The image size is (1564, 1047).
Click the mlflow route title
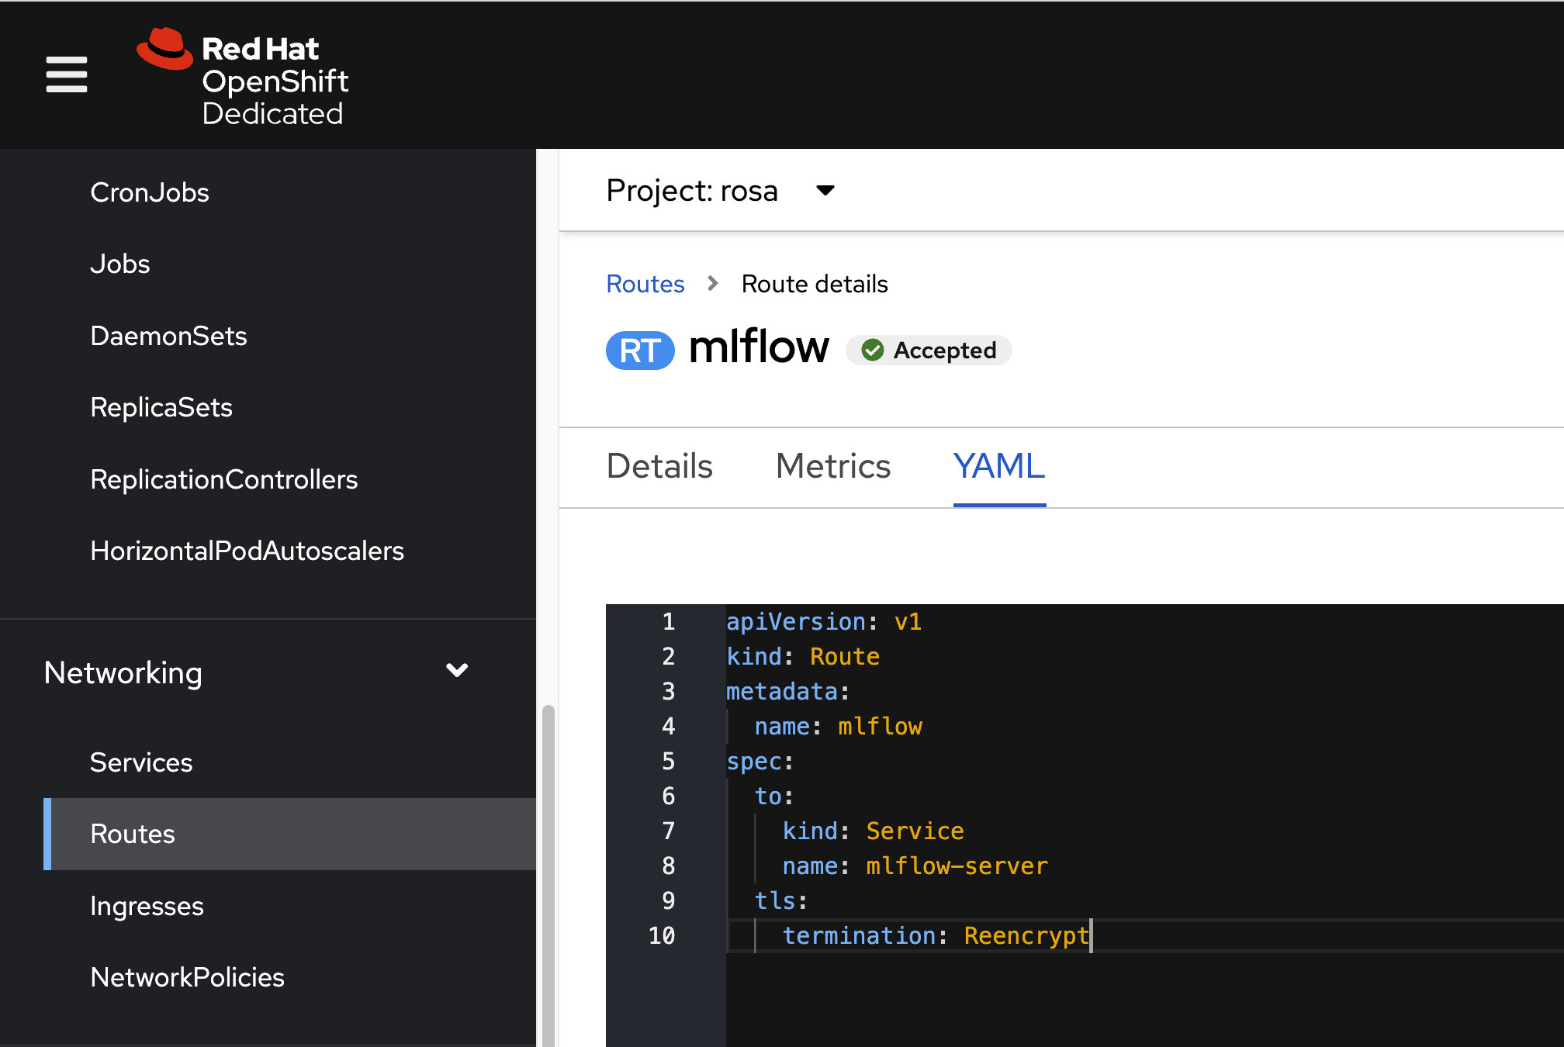click(x=759, y=347)
